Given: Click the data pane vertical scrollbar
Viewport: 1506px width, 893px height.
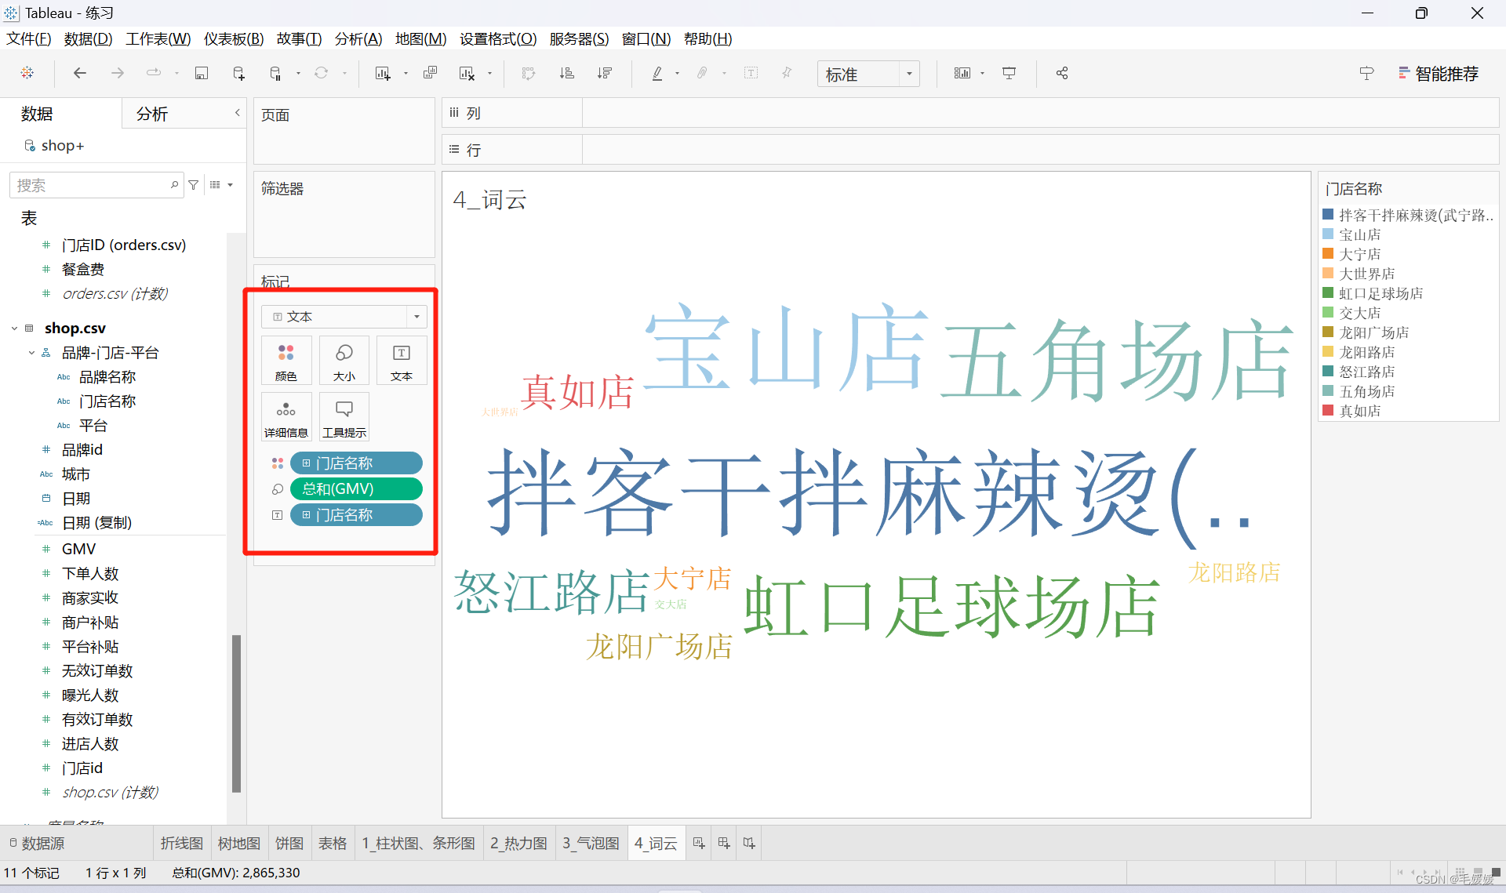Looking at the screenshot, I should coord(236,713).
